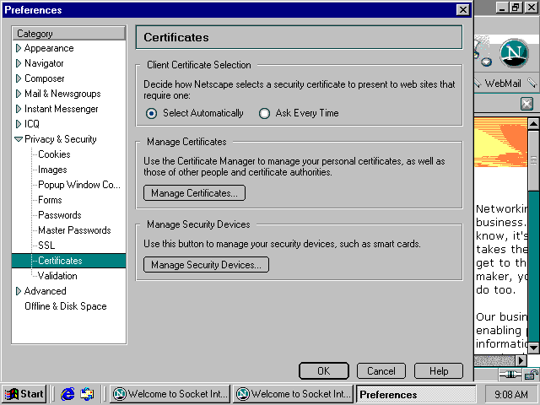The height and width of the screenshot is (405, 540).
Task: Click the Outlook Express quick launch icon
Action: (87, 394)
